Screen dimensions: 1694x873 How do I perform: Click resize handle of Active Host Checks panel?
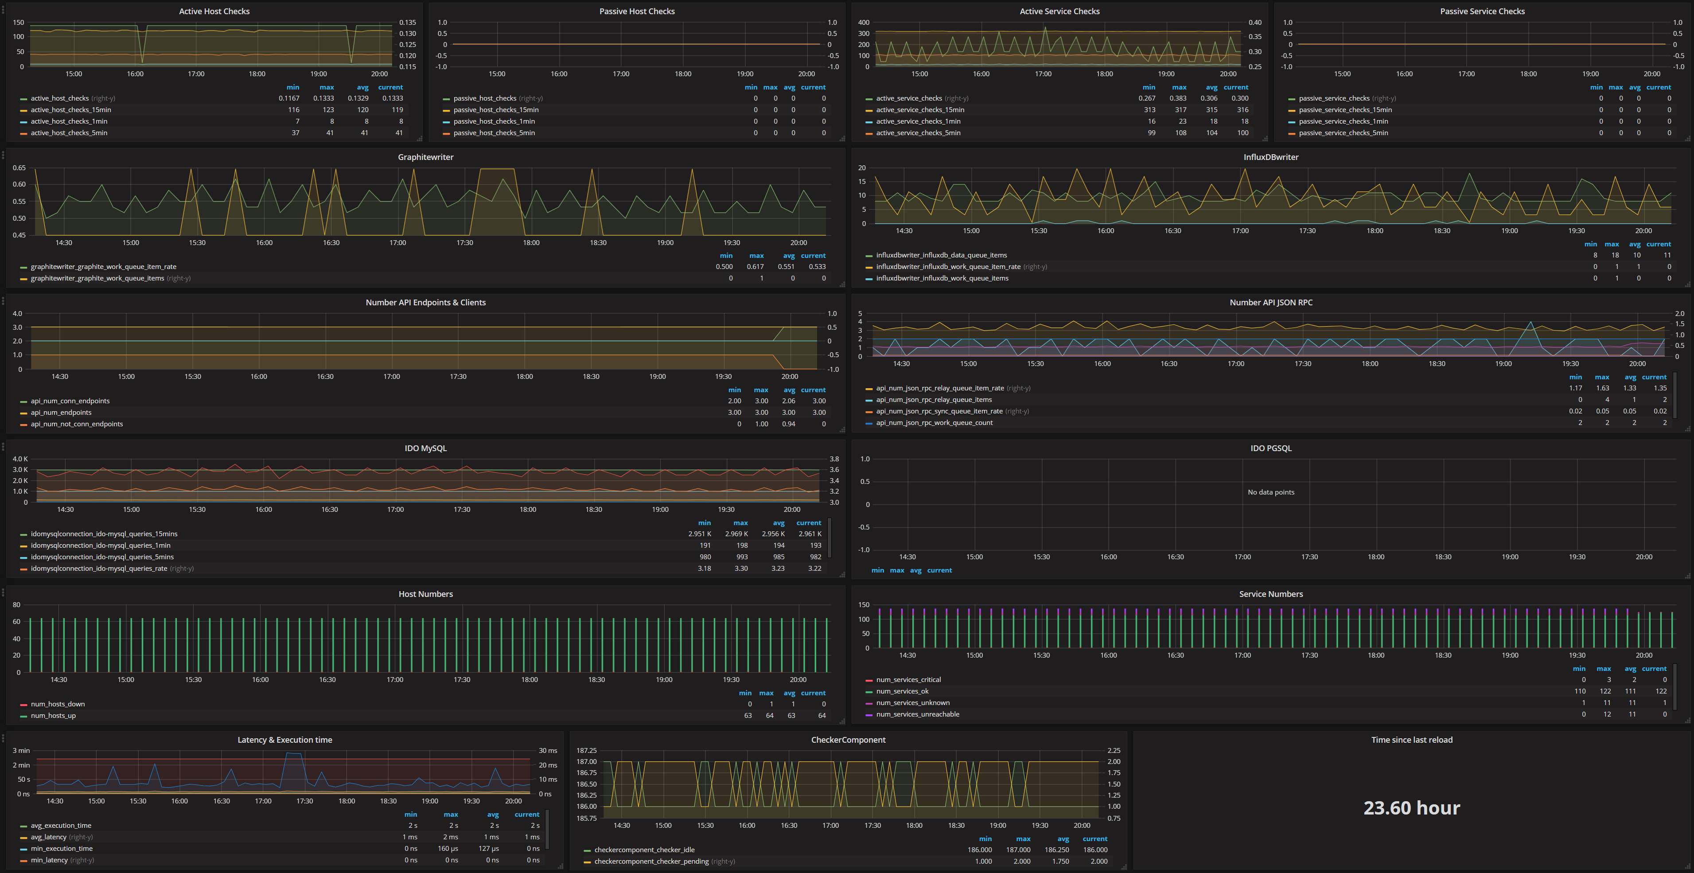(x=420, y=139)
